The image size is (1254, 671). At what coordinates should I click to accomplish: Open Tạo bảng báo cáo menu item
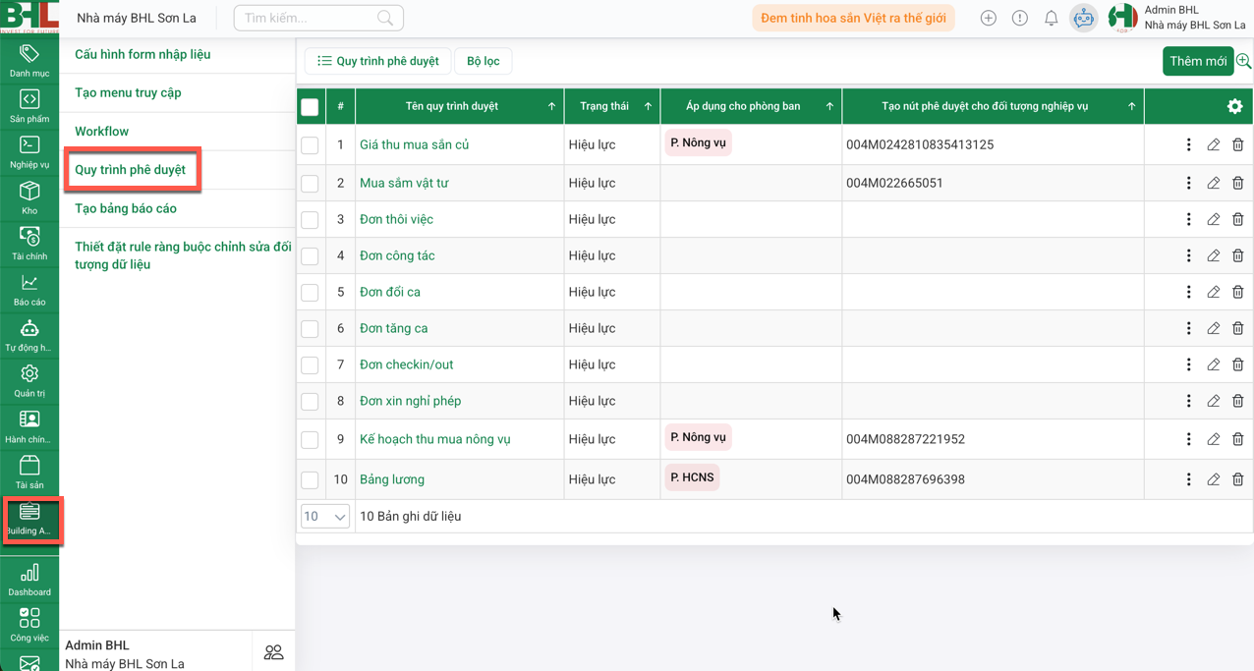coord(126,208)
